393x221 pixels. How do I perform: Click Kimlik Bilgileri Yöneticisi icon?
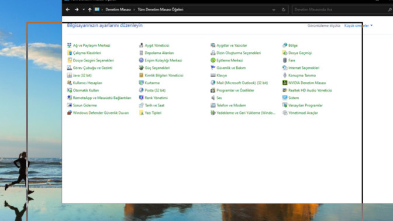coord(142,75)
